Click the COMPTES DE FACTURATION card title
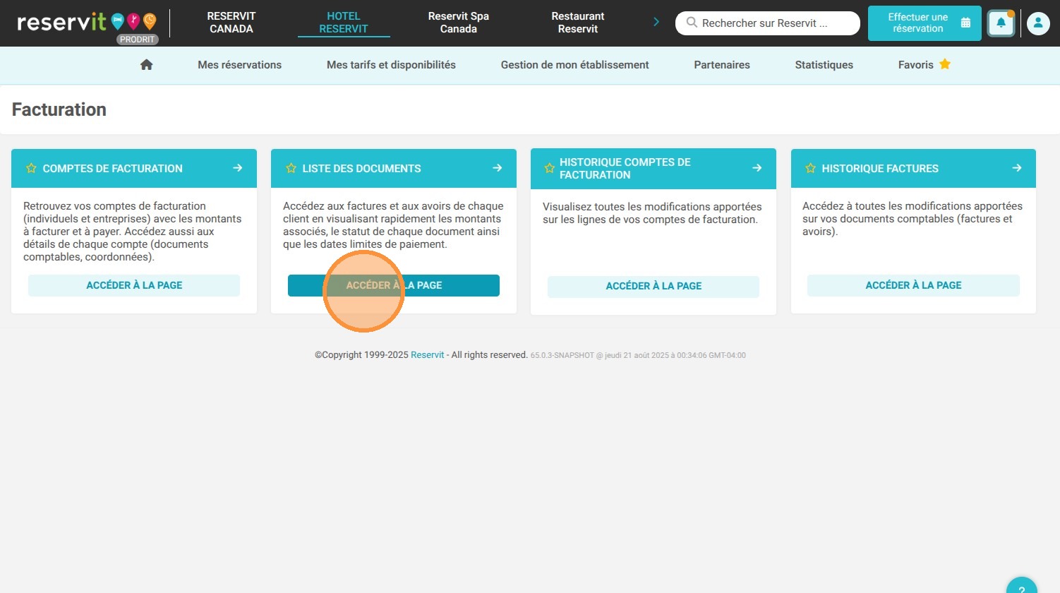1060x593 pixels. point(113,169)
